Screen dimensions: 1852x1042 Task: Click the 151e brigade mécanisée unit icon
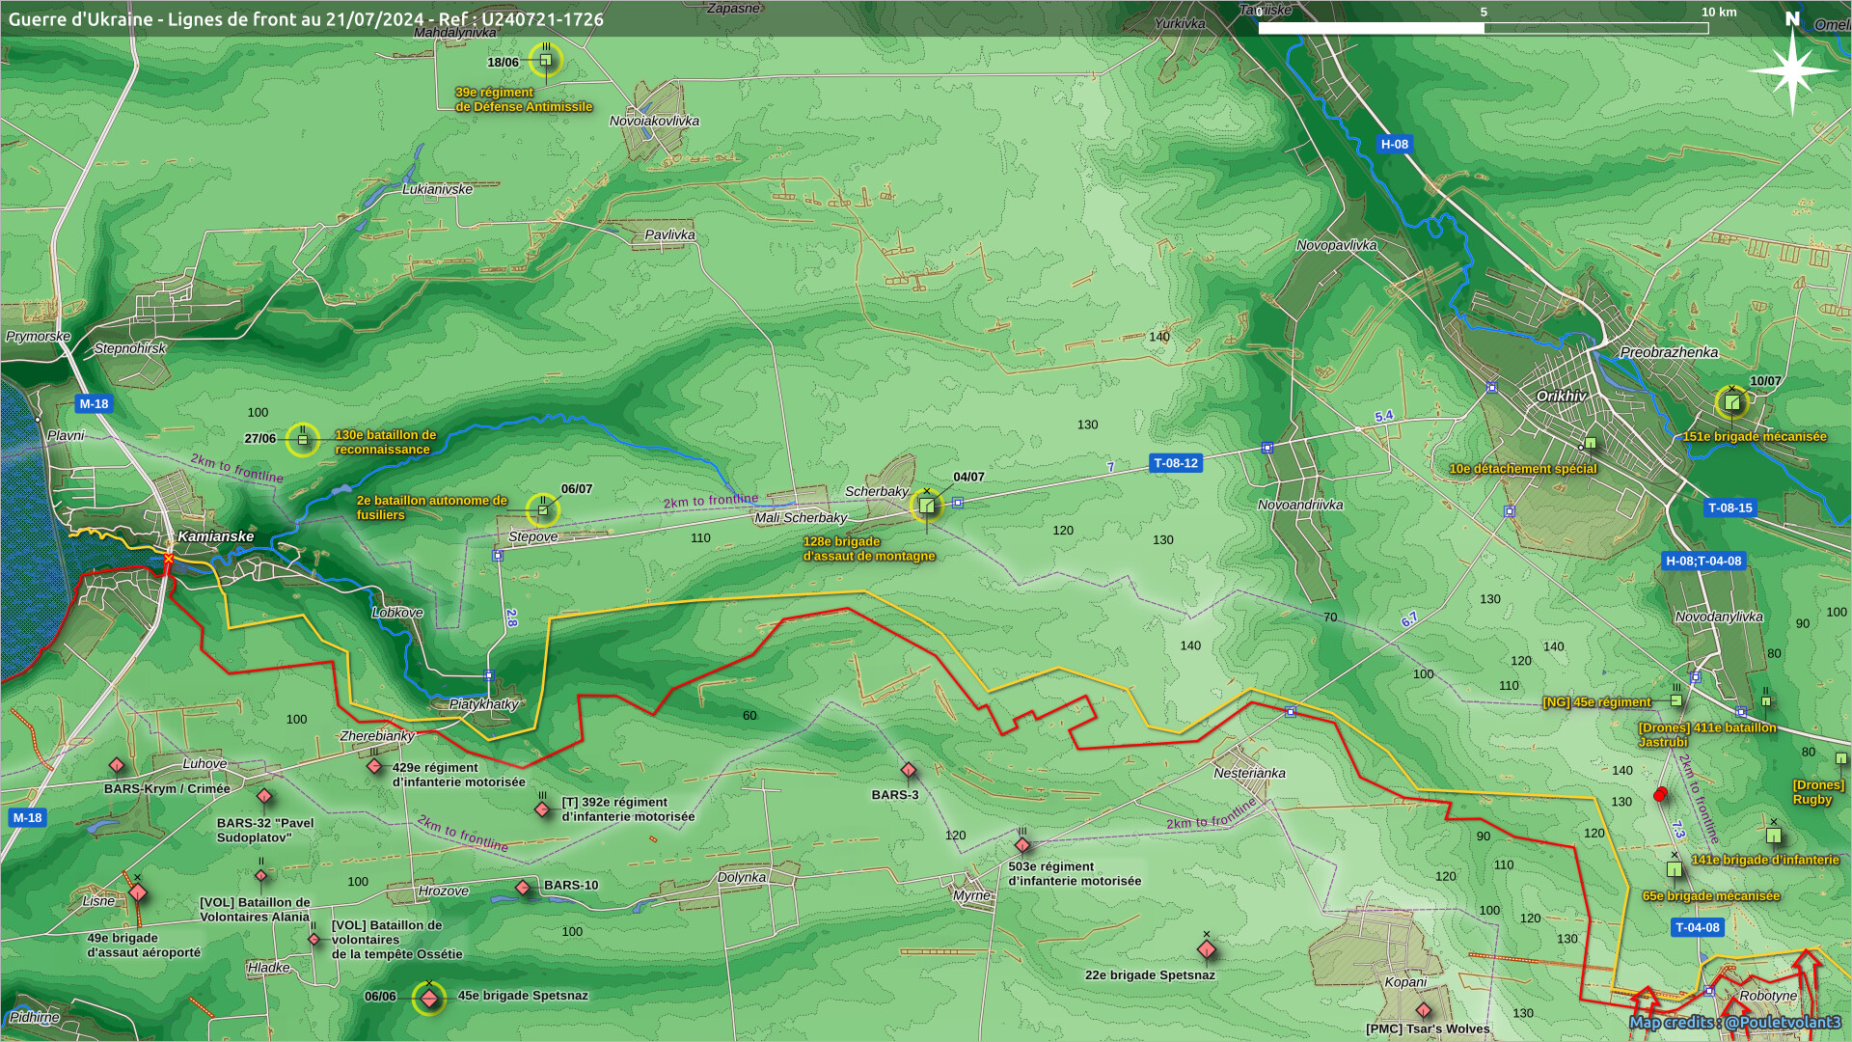1732,402
